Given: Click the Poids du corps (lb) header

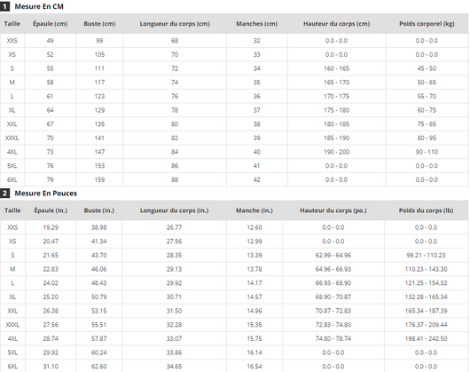Looking at the screenshot, I should [x=426, y=210].
